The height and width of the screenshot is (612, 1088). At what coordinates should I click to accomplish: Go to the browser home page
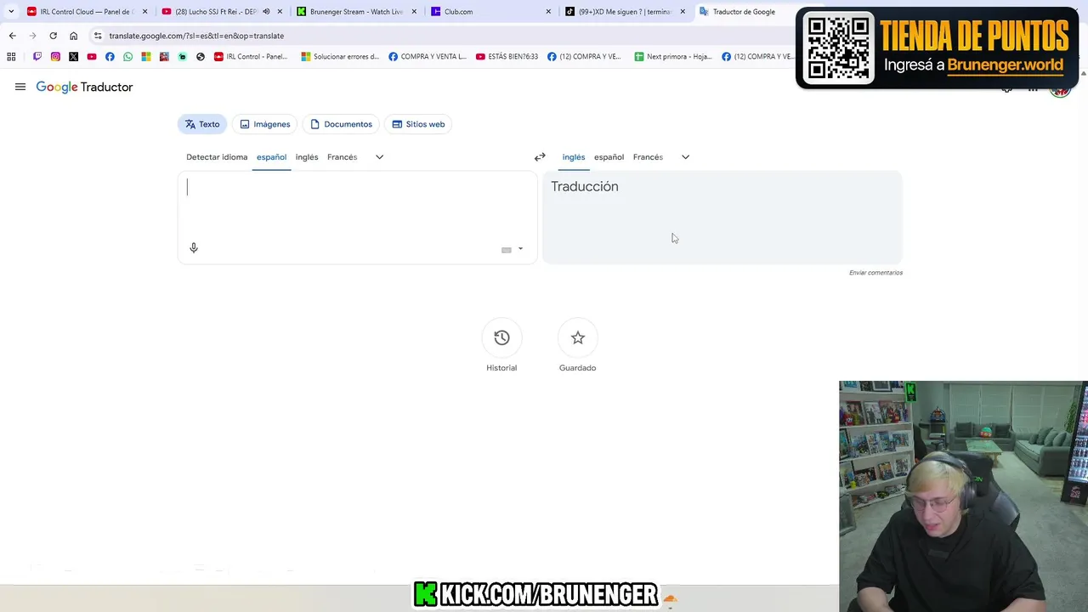click(x=73, y=36)
